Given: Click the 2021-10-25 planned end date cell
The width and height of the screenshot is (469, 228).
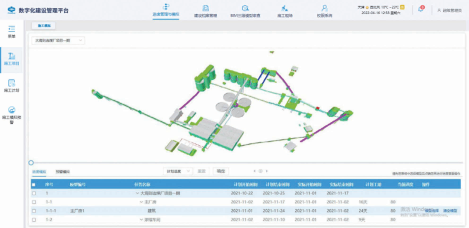Looking at the screenshot, I should click(274, 193).
